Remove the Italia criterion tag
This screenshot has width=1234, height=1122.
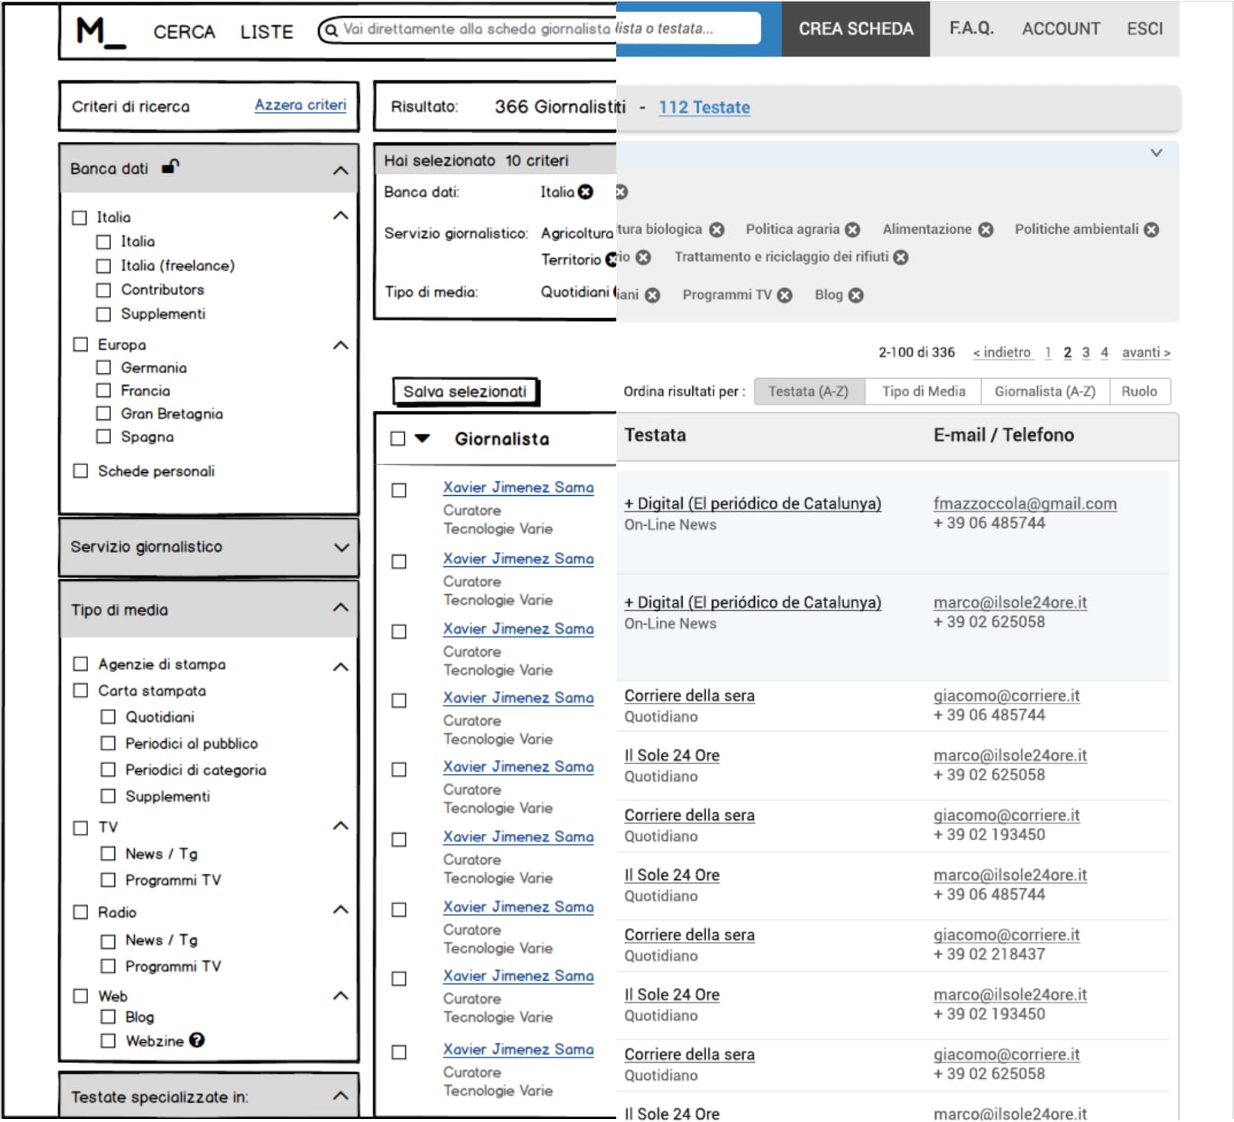[x=586, y=192]
